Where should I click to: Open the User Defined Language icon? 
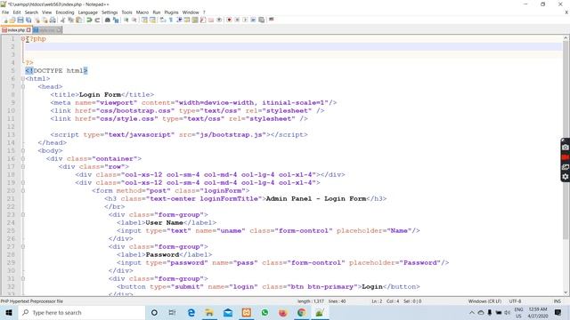[x=186, y=20]
